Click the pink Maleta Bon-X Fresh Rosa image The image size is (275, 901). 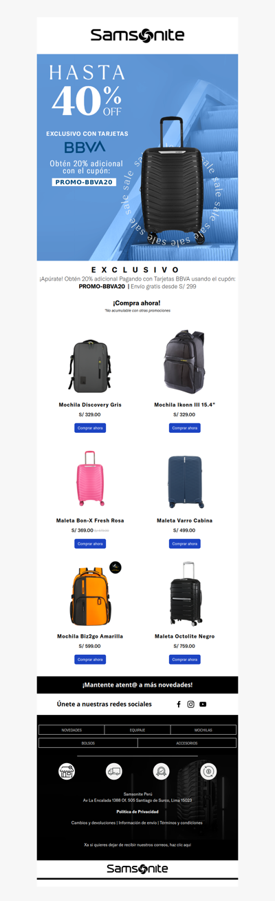coord(90,480)
